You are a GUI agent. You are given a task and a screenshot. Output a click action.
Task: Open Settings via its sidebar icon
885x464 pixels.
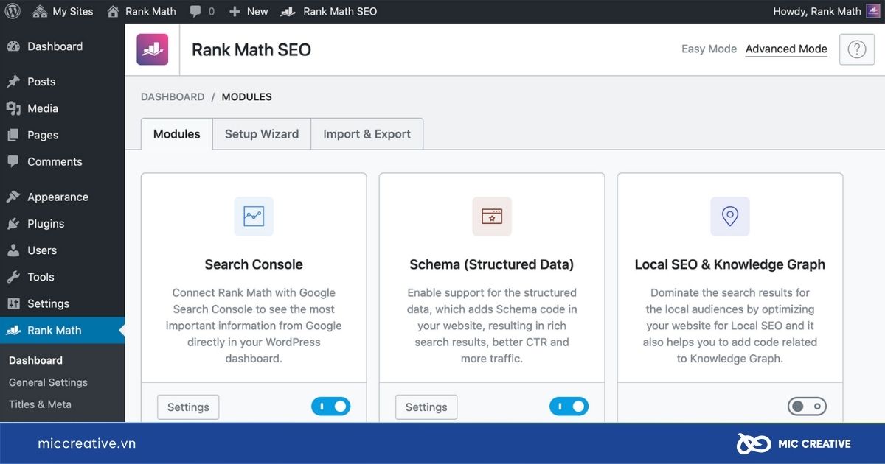(x=13, y=303)
